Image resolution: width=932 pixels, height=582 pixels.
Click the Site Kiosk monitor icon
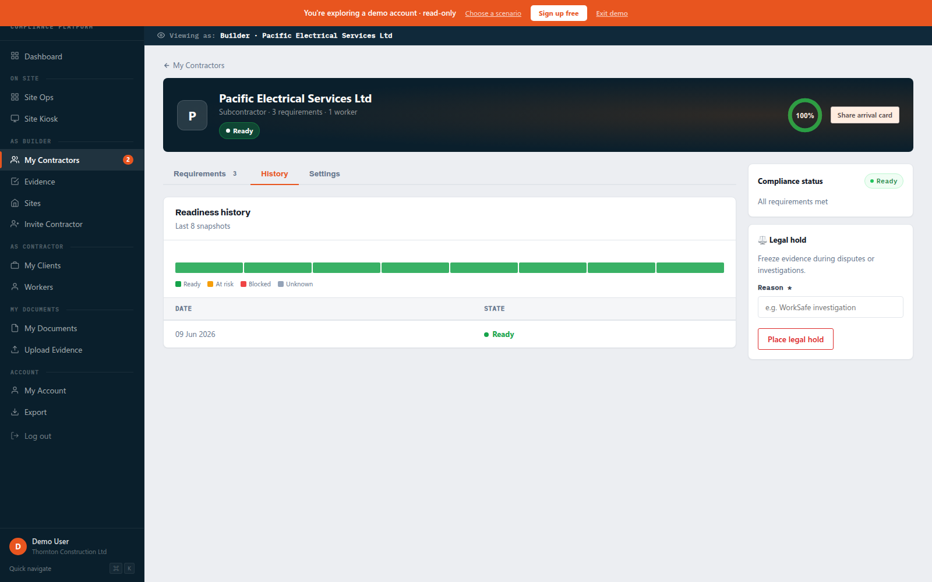click(15, 119)
